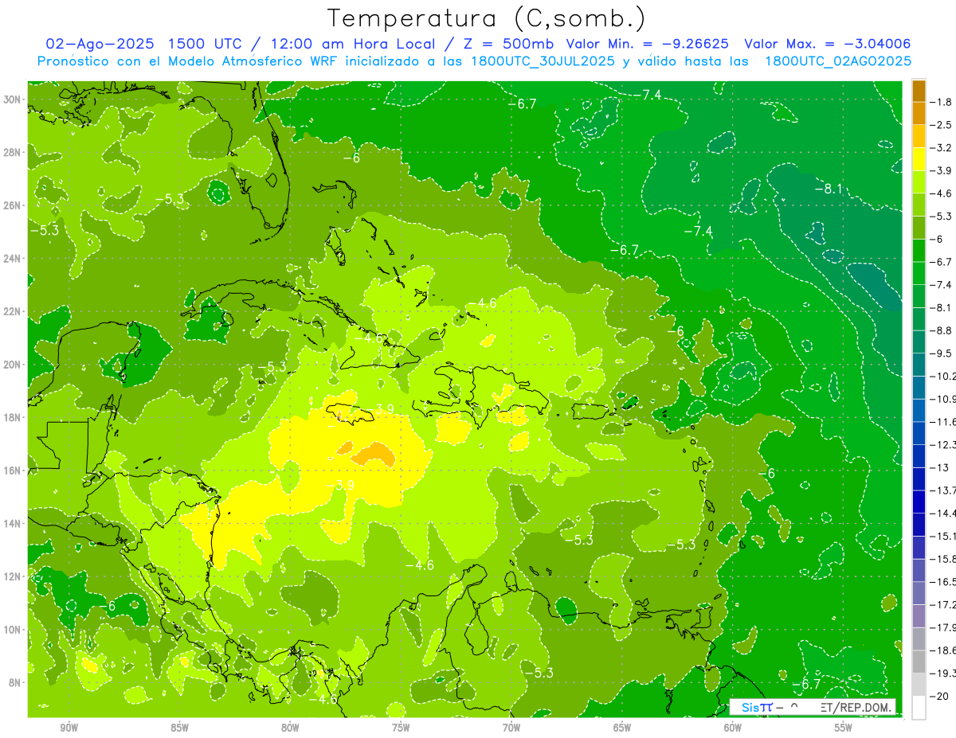This screenshot has width=956, height=738.
Task: Select the "Valor Max. = -3.04006" value
Action: click(x=827, y=44)
